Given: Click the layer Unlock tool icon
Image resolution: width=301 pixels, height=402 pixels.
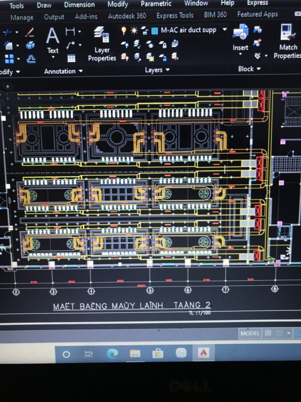Looking at the screenshot, I should [163, 57].
